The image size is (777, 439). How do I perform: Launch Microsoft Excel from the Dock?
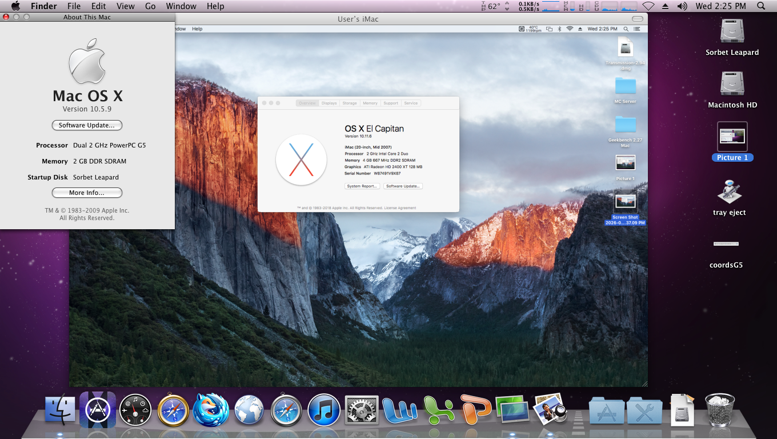(x=438, y=410)
